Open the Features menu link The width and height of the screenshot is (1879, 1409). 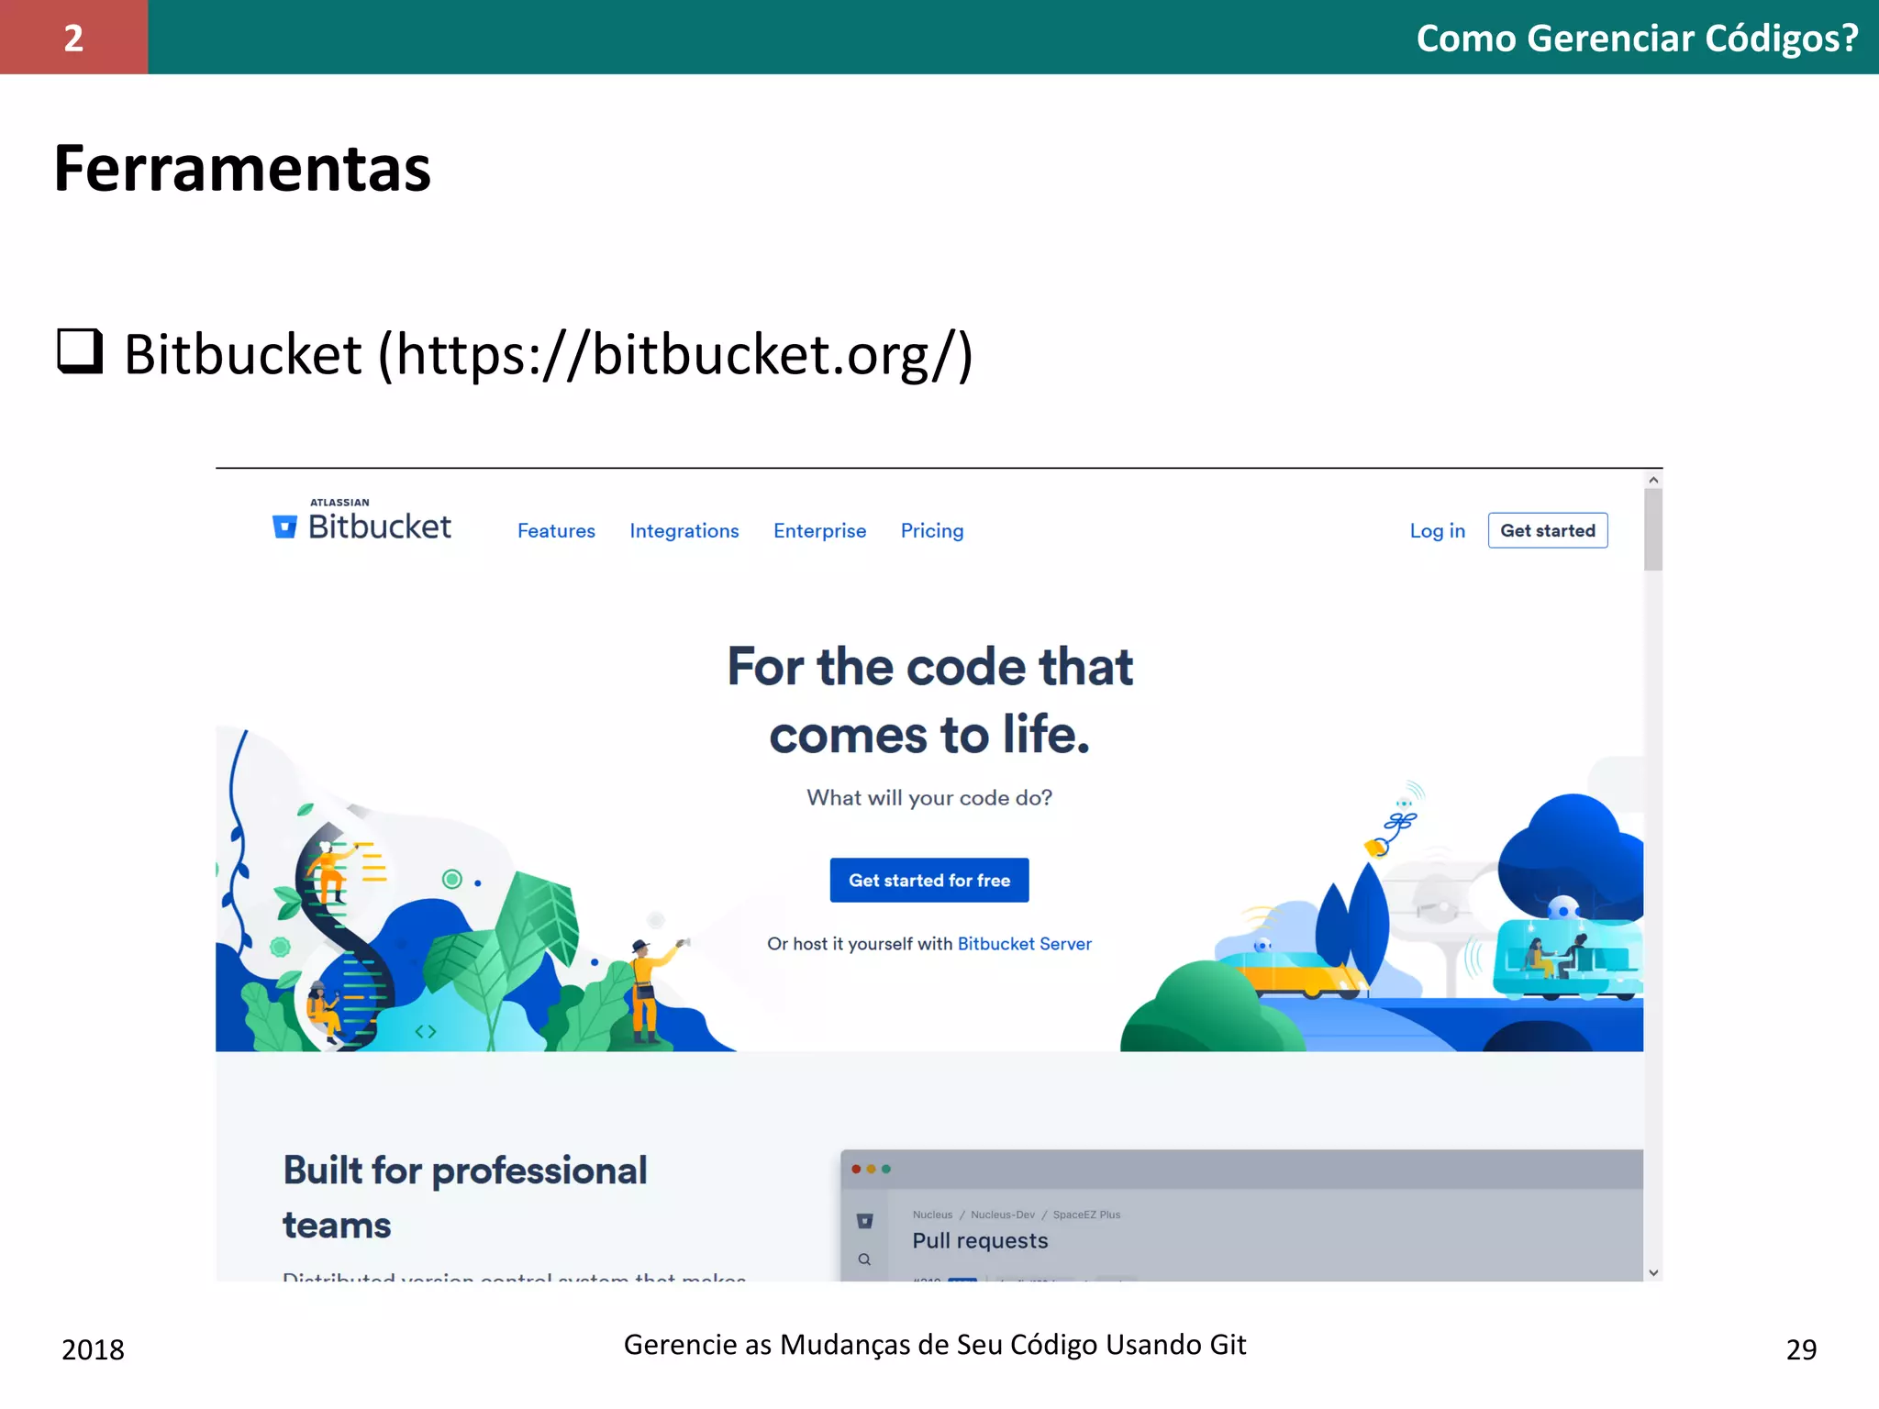point(556,531)
